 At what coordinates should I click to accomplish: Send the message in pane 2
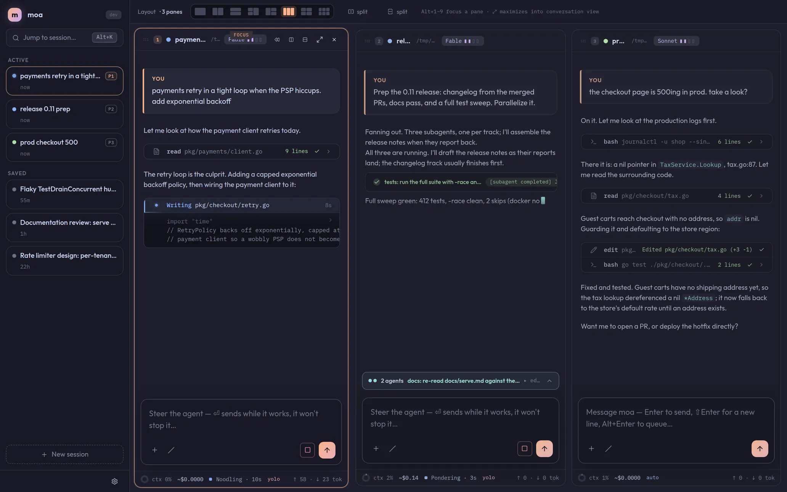[544, 449]
